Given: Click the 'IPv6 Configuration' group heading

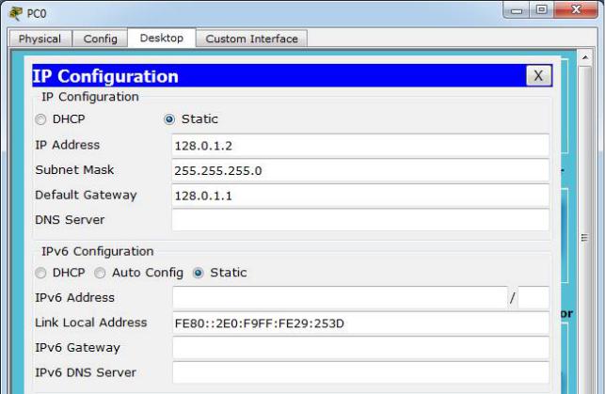Looking at the screenshot, I should (98, 251).
